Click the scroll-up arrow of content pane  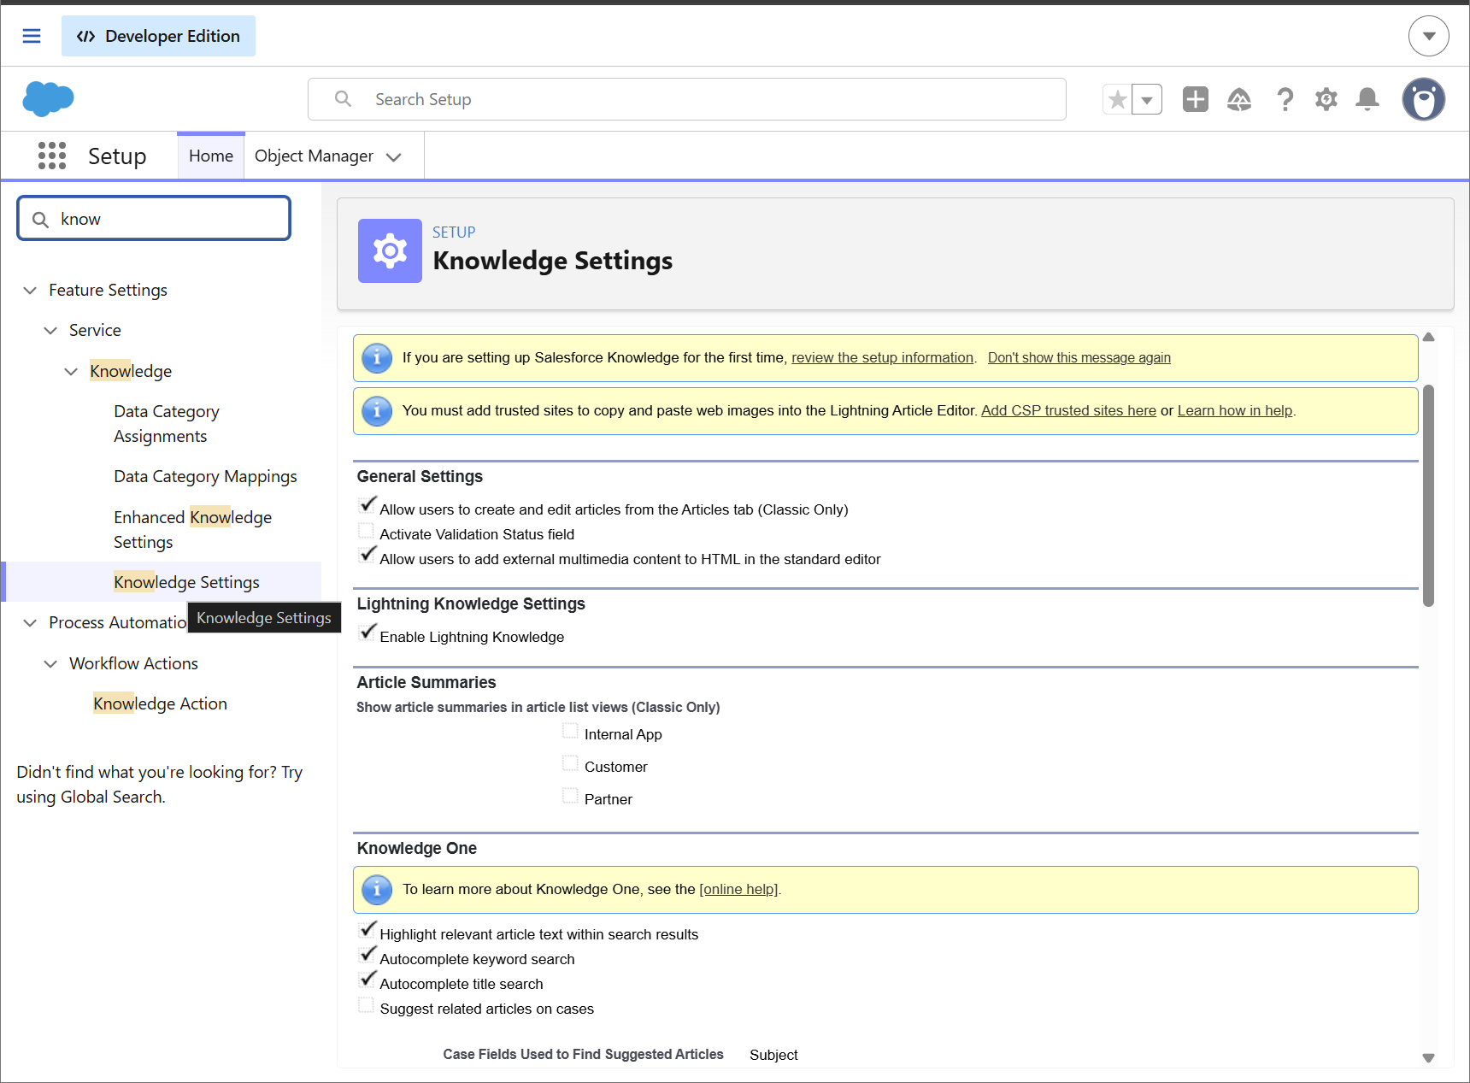pyautogui.click(x=1428, y=337)
